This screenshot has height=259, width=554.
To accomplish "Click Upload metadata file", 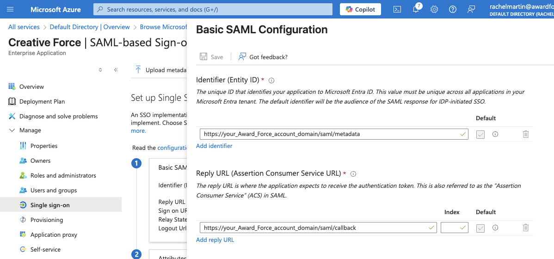I will point(161,70).
